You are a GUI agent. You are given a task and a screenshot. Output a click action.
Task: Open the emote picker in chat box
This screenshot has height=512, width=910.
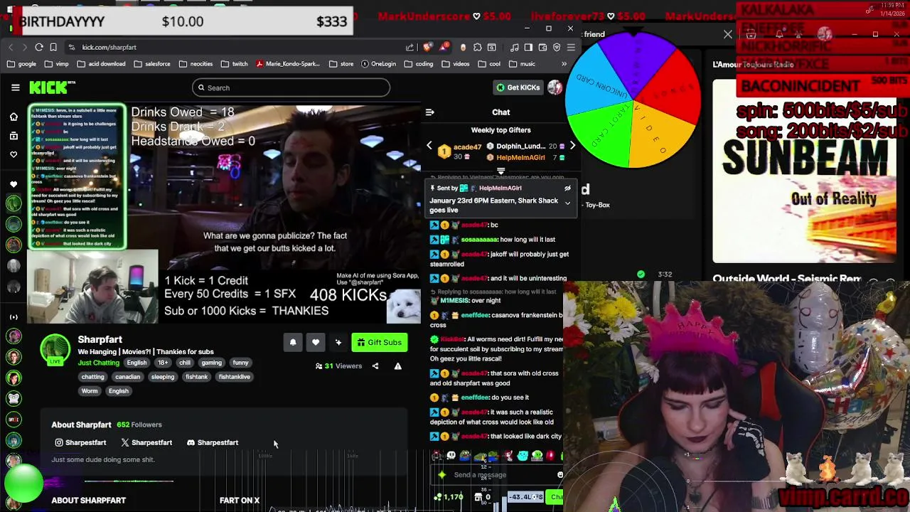[560, 475]
